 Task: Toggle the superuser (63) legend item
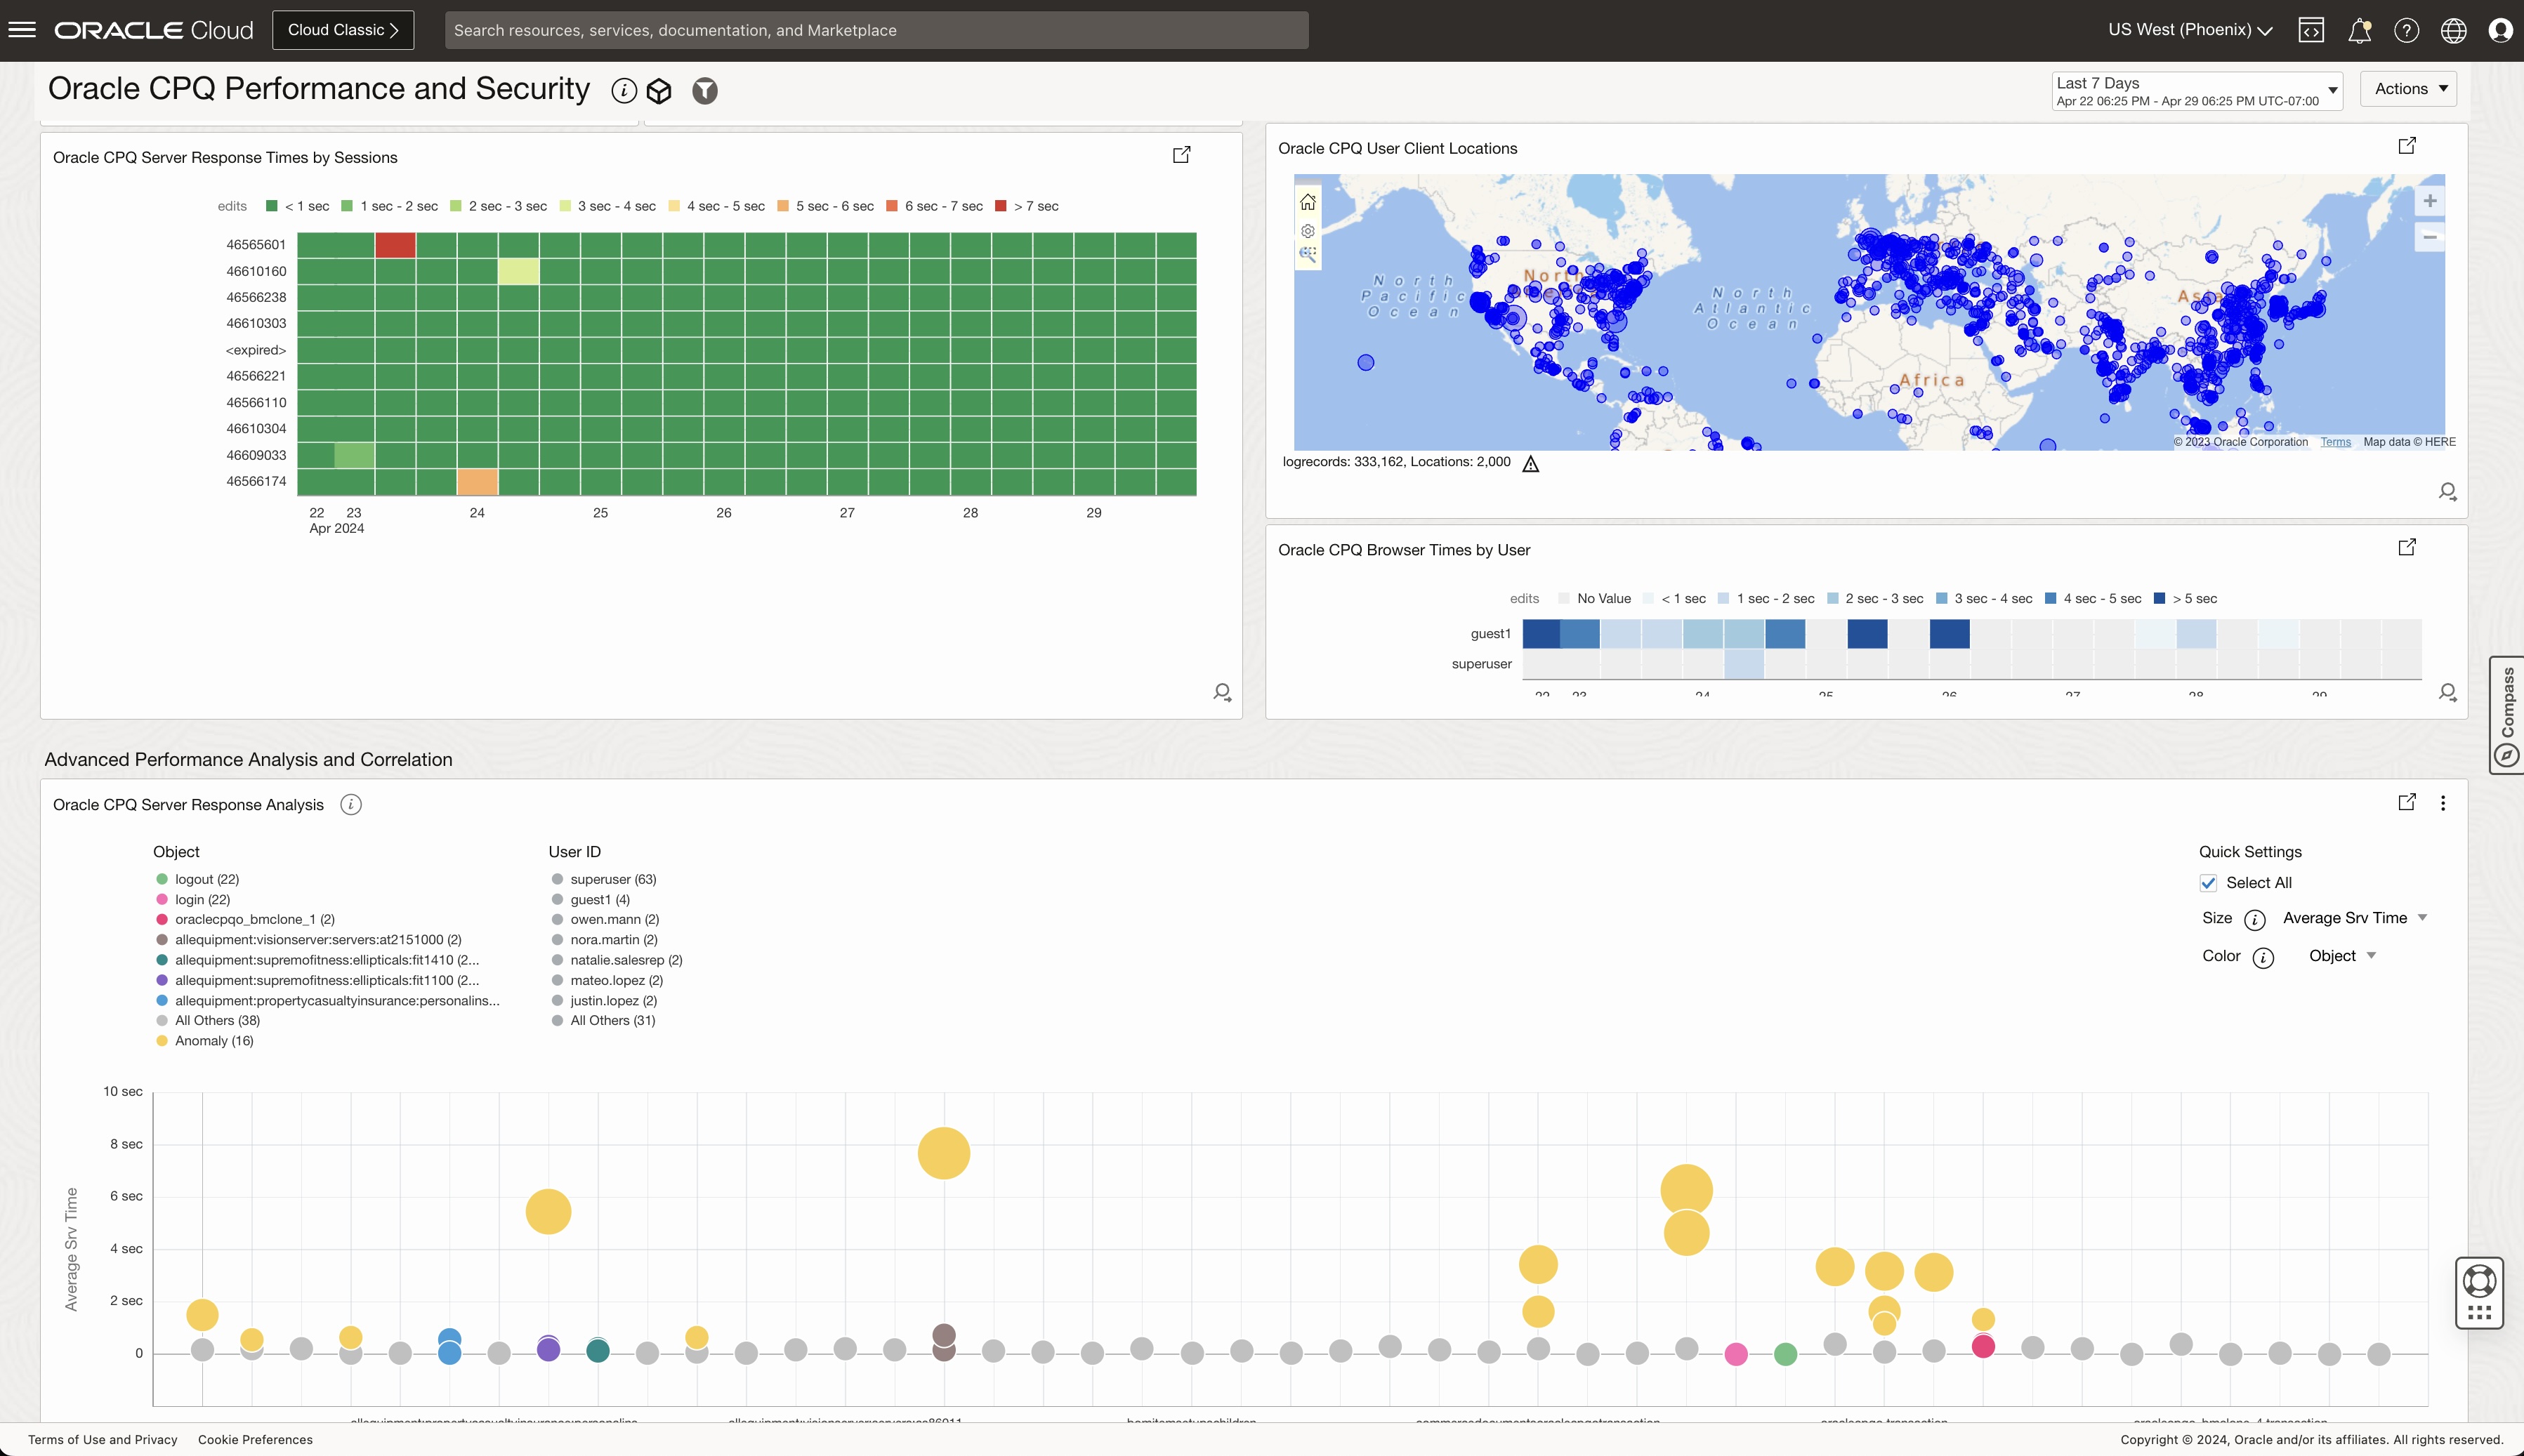pos(612,879)
